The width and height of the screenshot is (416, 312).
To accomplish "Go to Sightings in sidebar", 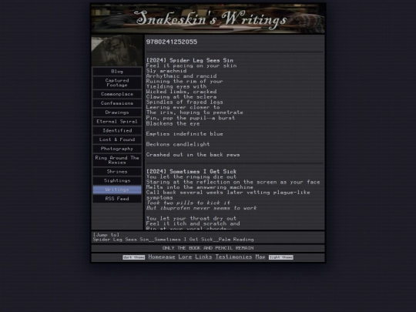I will (x=117, y=181).
